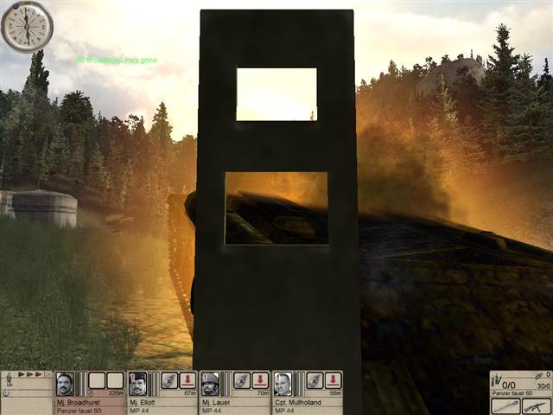
Task: Select Mj. Elliott's portrait
Action: (x=138, y=384)
